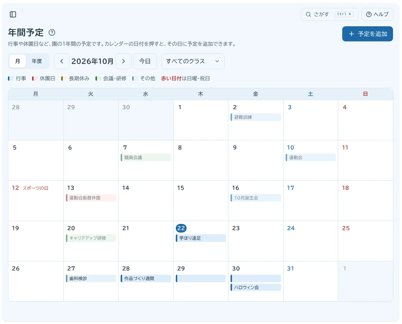Toggle the sidebar panel icon
This screenshot has width=402, height=324.
(13, 14)
